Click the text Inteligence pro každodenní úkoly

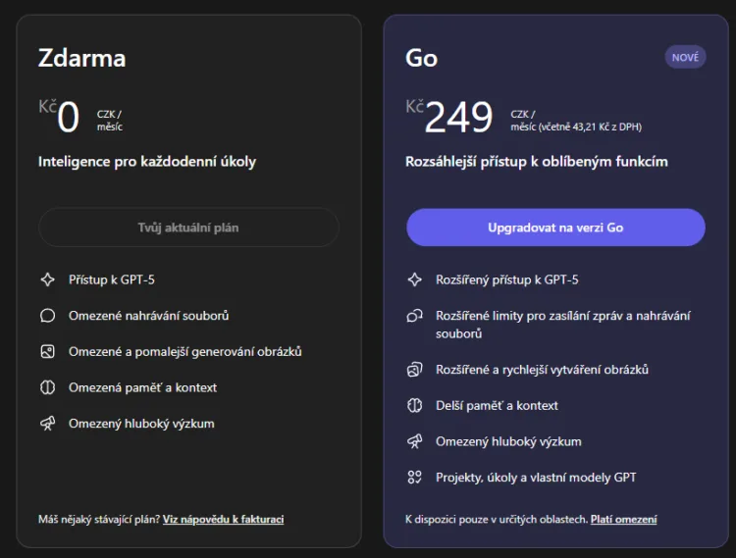click(147, 162)
